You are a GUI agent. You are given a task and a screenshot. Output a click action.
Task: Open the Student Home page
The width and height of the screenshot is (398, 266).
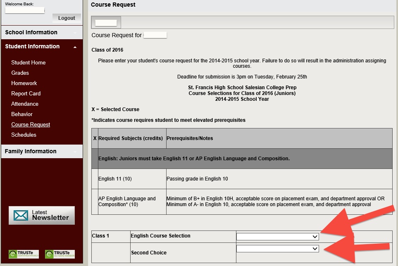coord(29,63)
